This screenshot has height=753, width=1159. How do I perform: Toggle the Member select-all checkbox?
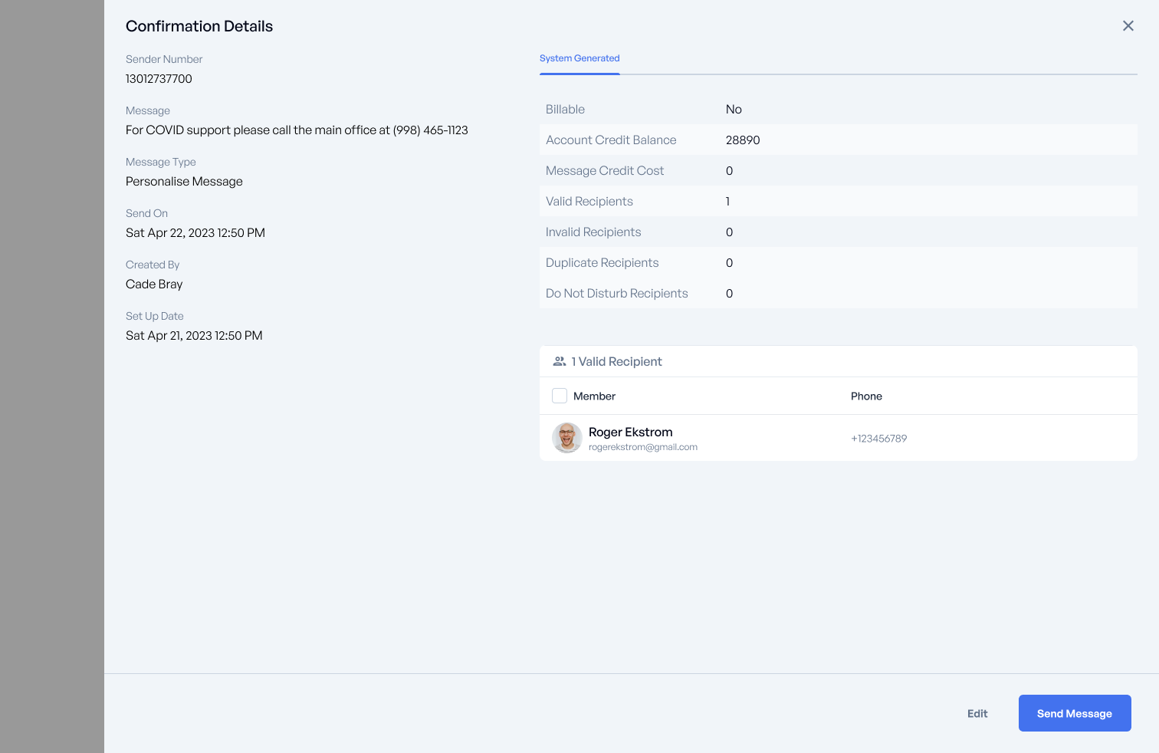[560, 396]
